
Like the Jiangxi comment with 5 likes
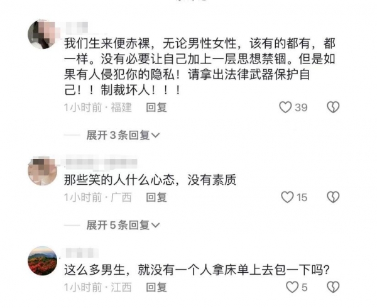[292, 287]
